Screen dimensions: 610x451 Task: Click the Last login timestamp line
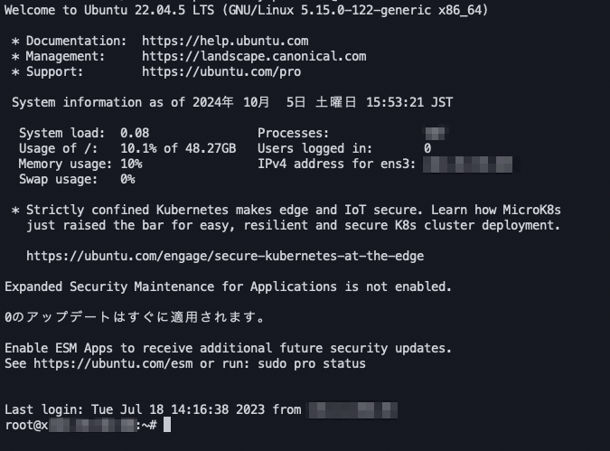click(154, 409)
